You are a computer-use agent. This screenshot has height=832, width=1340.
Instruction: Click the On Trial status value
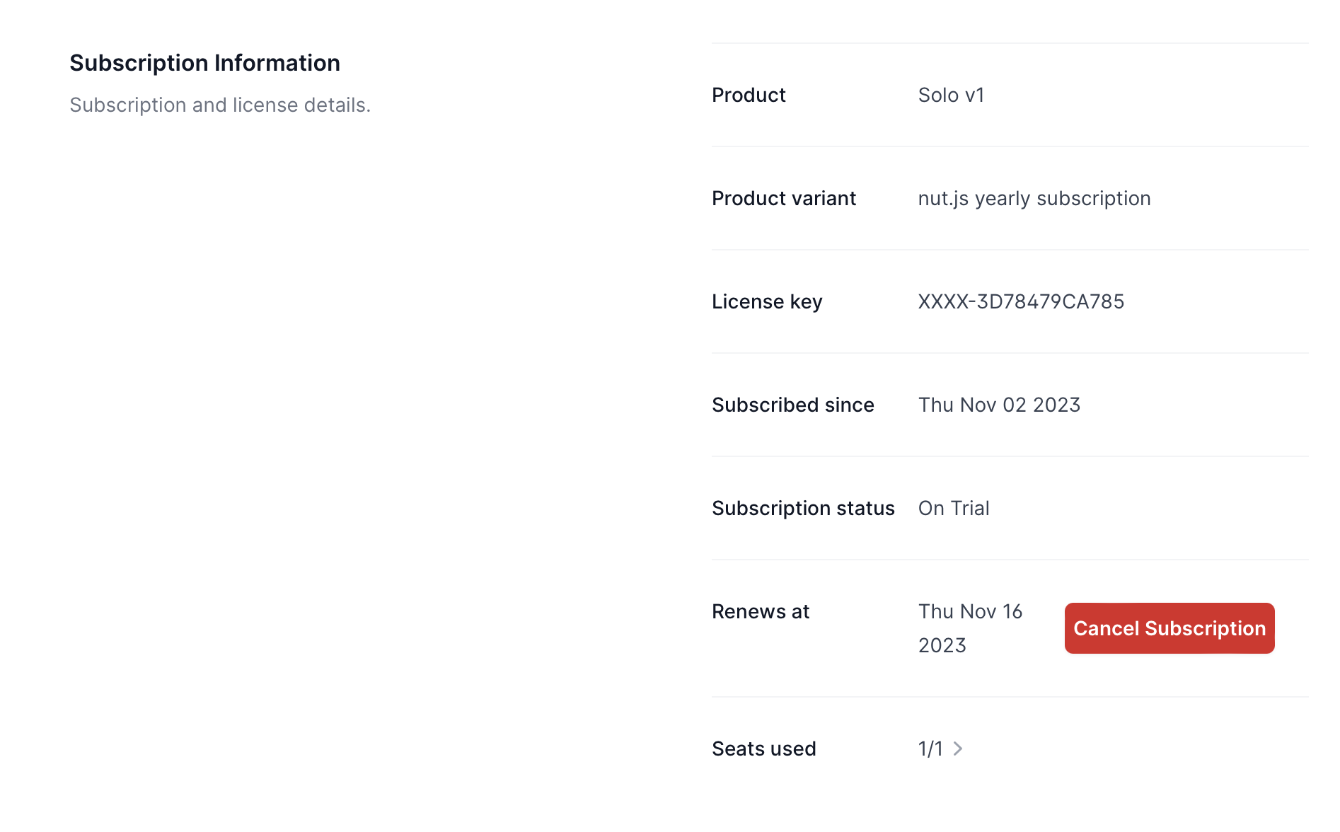[x=954, y=508]
